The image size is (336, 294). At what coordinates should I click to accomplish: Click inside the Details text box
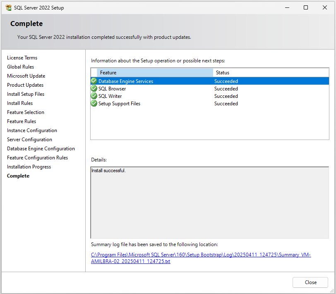tap(209, 202)
